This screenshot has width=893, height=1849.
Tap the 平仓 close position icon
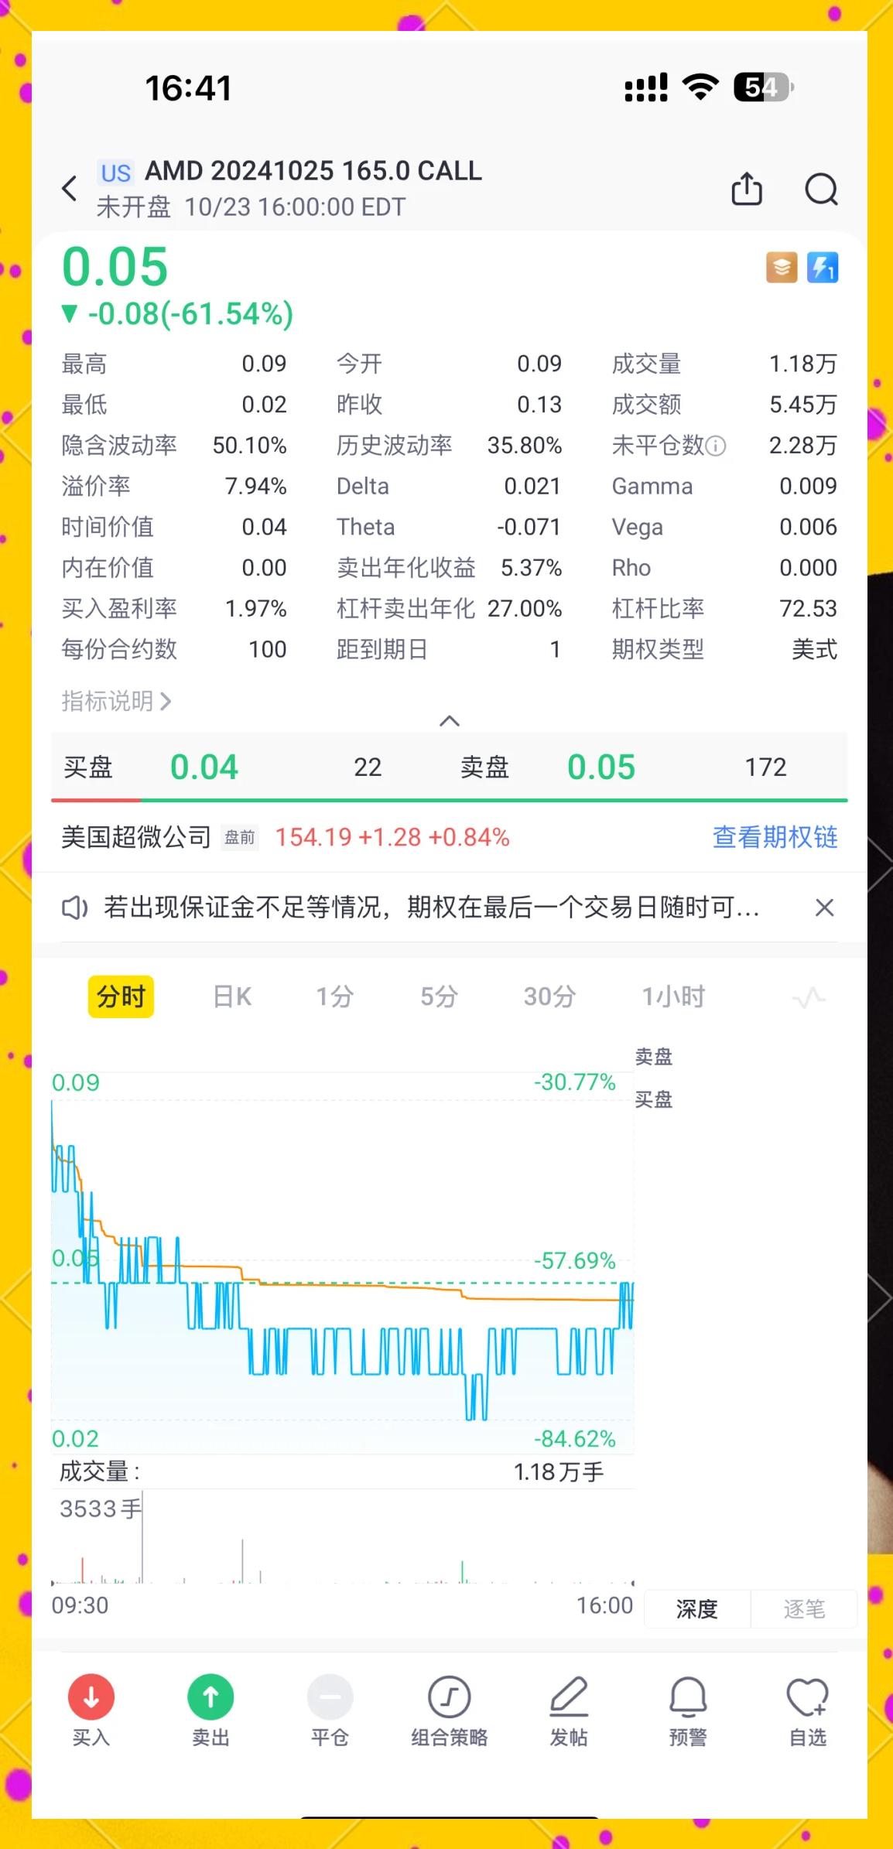330,1697
